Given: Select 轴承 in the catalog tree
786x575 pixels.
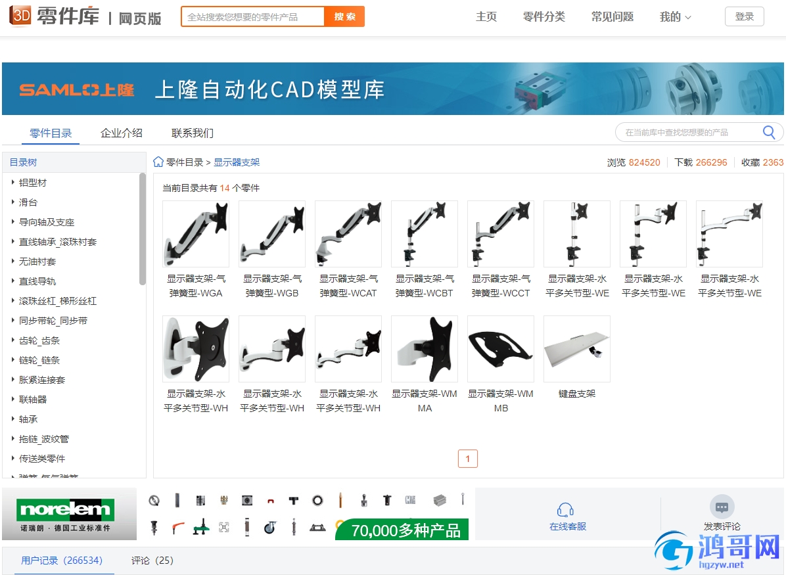Looking at the screenshot, I should (28, 419).
